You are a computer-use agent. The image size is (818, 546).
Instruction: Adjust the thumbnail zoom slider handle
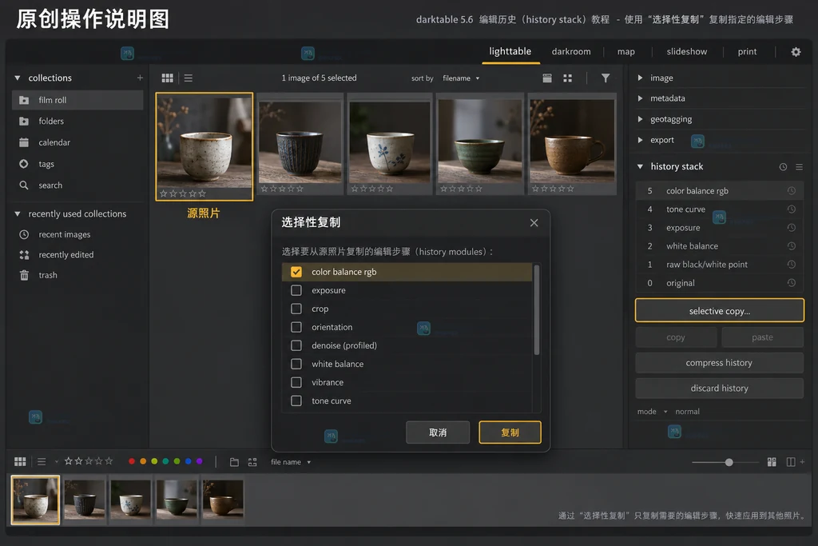[x=729, y=462]
